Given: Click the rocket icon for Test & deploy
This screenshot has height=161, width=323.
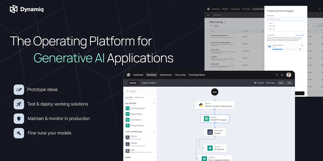Looking at the screenshot, I should pyautogui.click(x=19, y=104).
